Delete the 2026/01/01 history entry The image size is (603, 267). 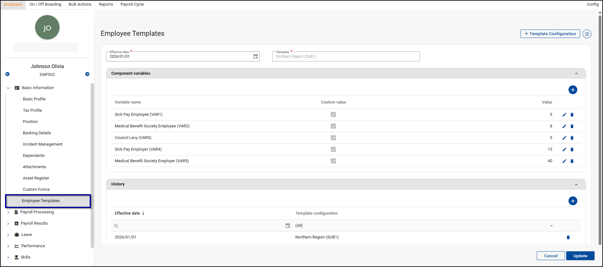568,237
